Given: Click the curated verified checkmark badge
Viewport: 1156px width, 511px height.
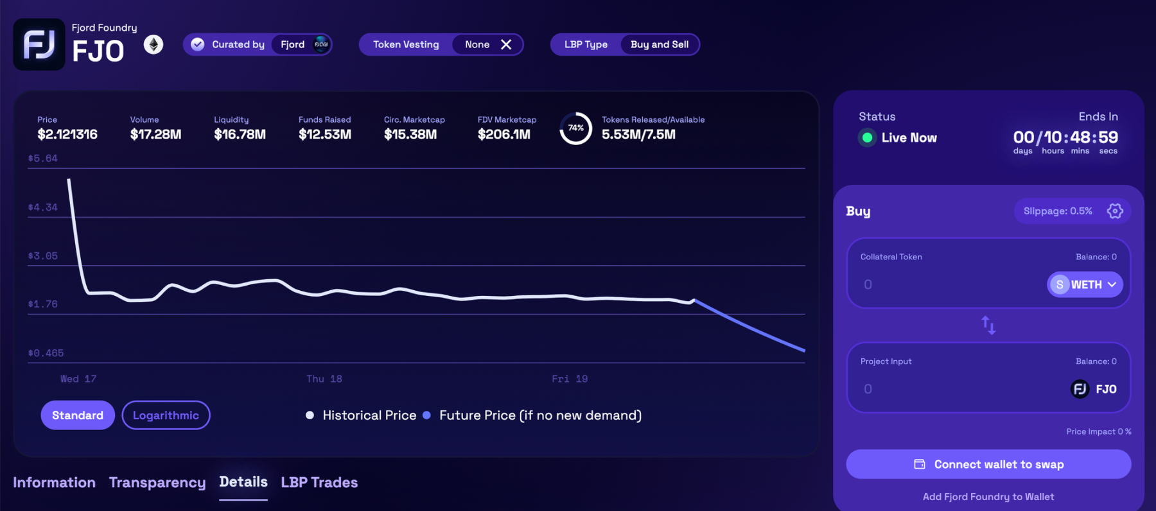Looking at the screenshot, I should [198, 44].
